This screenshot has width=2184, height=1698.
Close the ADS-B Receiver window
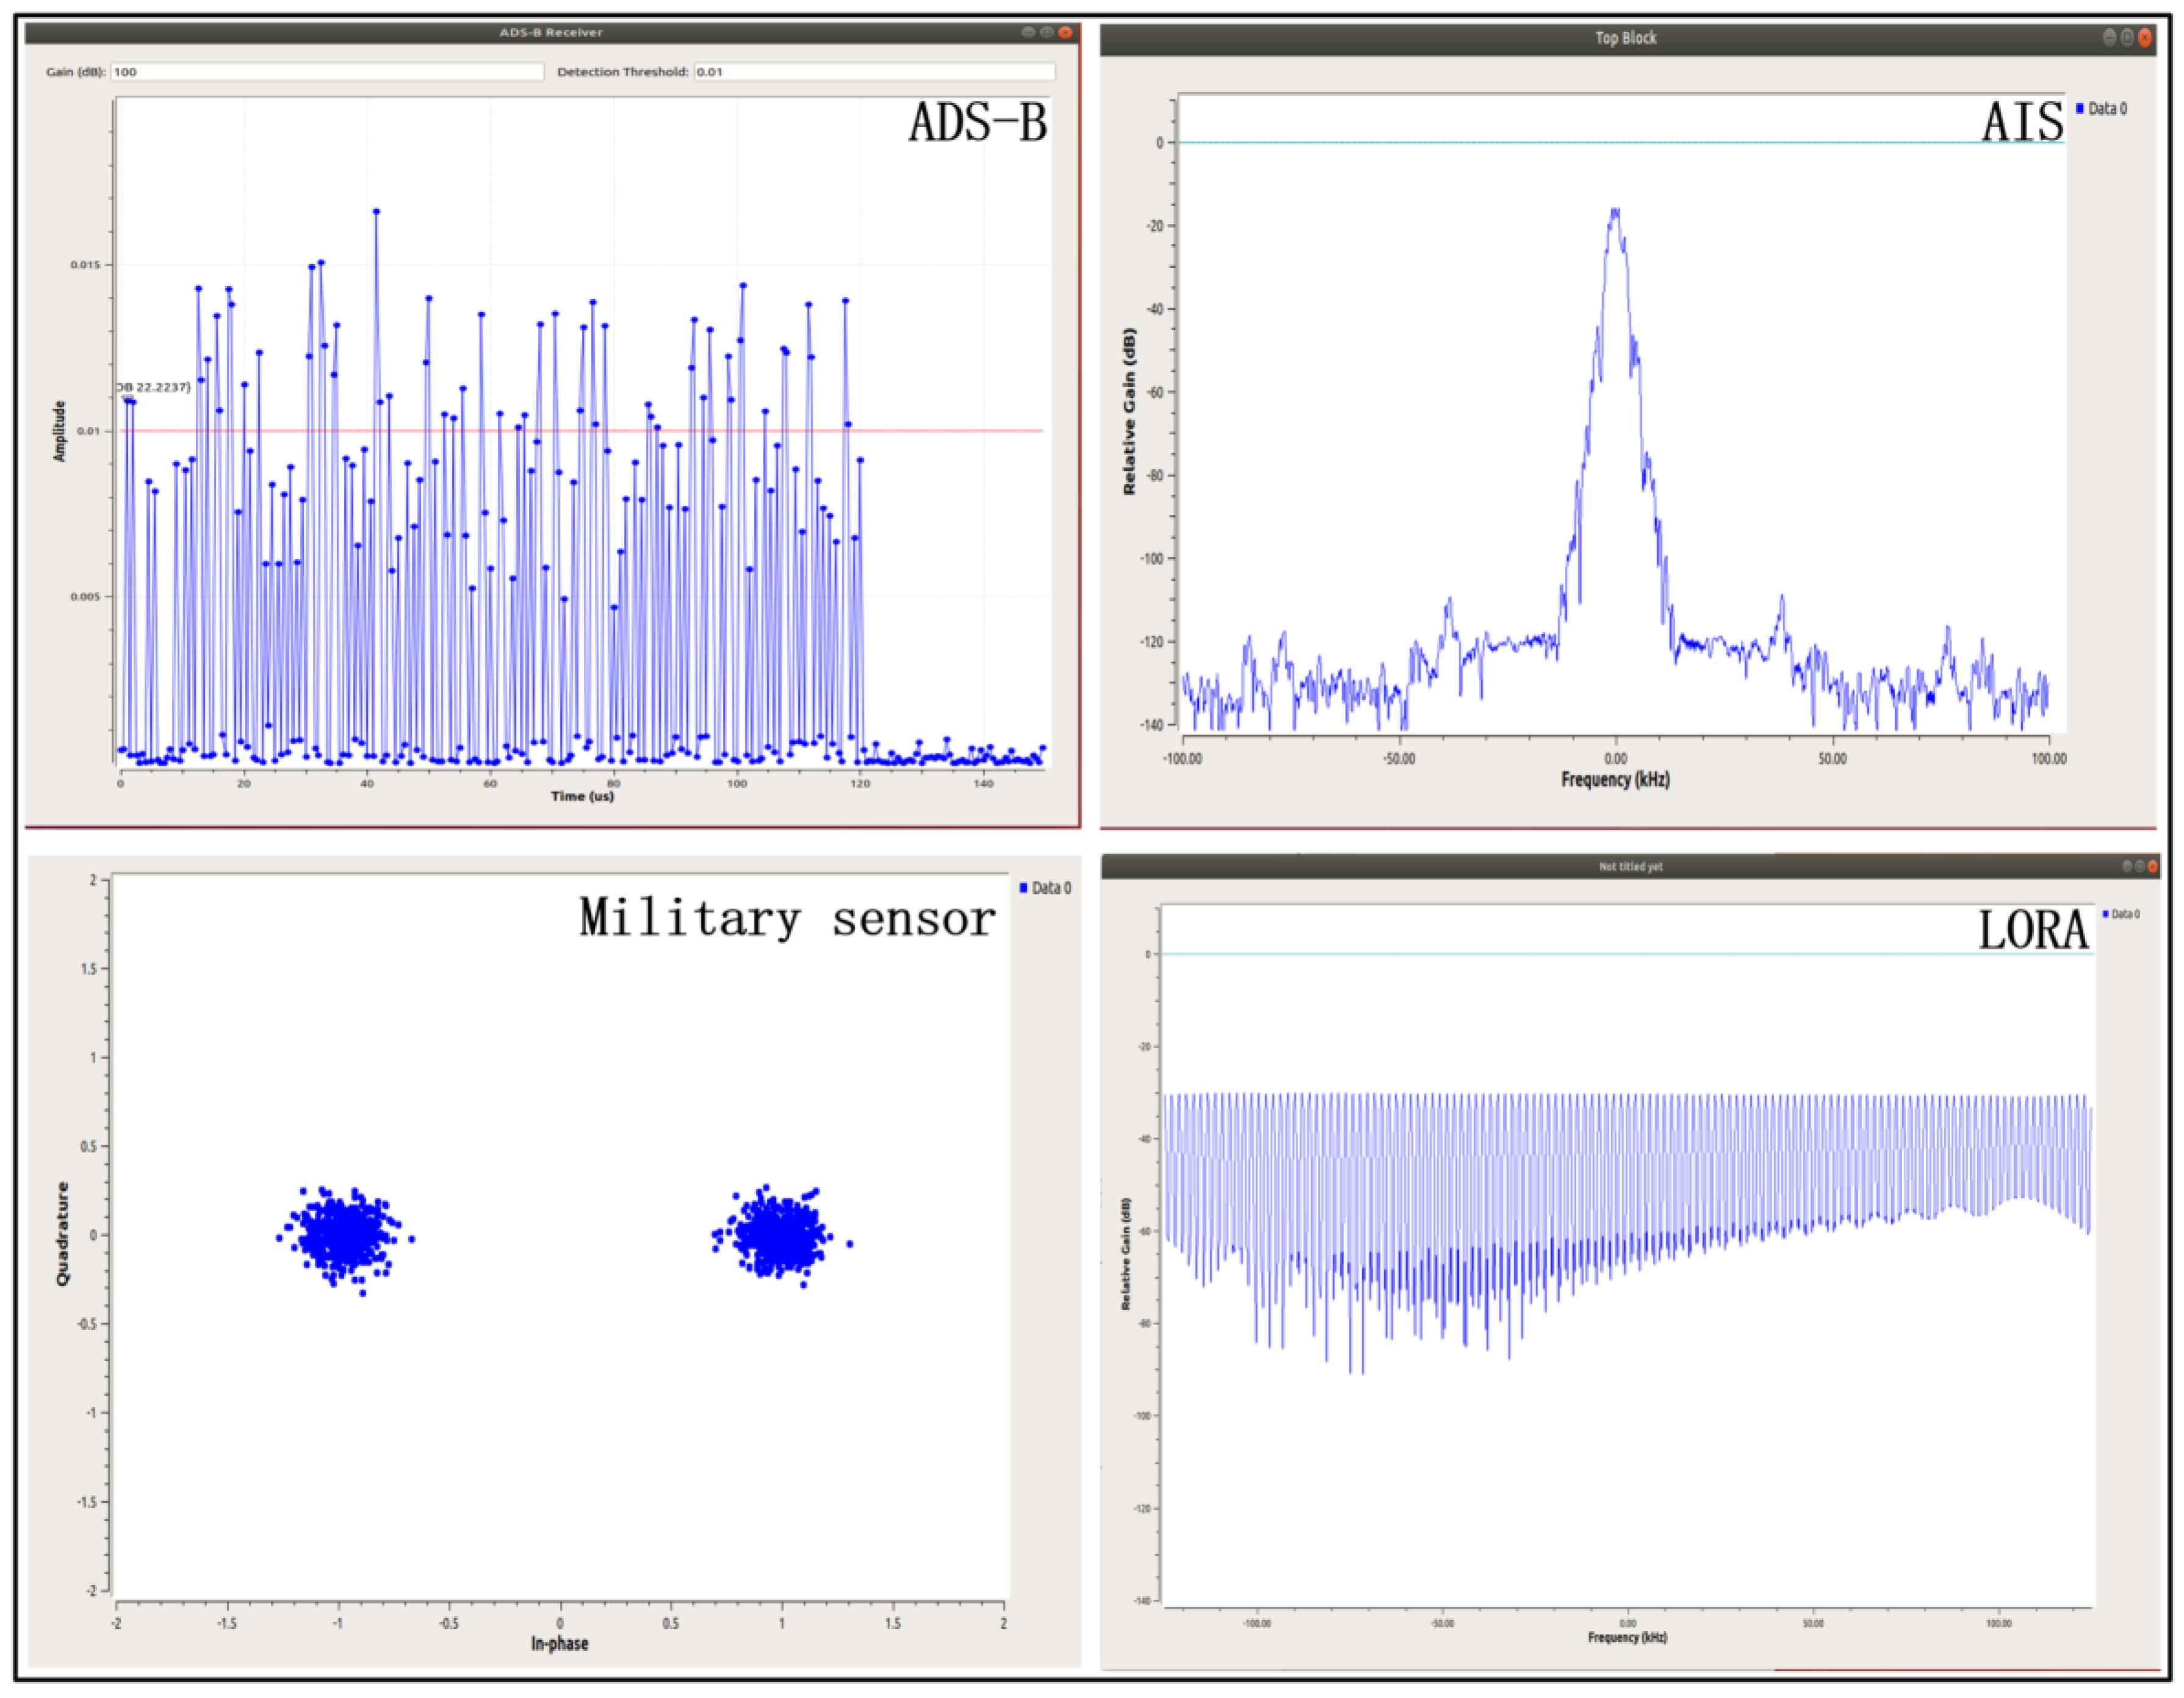point(1065,33)
